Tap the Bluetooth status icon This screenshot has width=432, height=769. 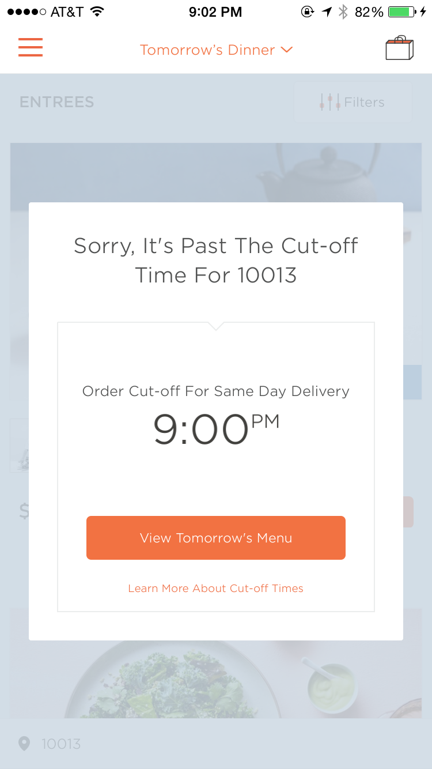pos(343,12)
